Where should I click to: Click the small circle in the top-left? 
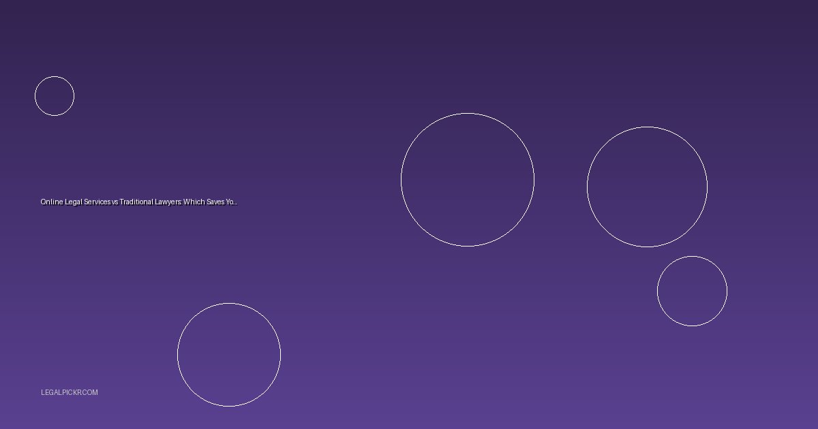55,96
